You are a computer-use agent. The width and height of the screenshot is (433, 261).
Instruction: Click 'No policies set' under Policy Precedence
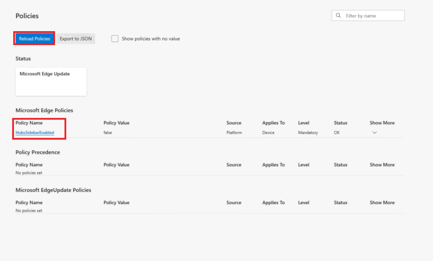(29, 173)
